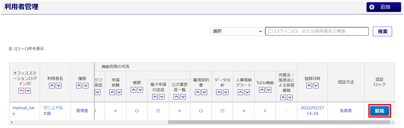404x128 pixels.
Task: Sort 登録日時 column ascending
Action: click(309, 86)
